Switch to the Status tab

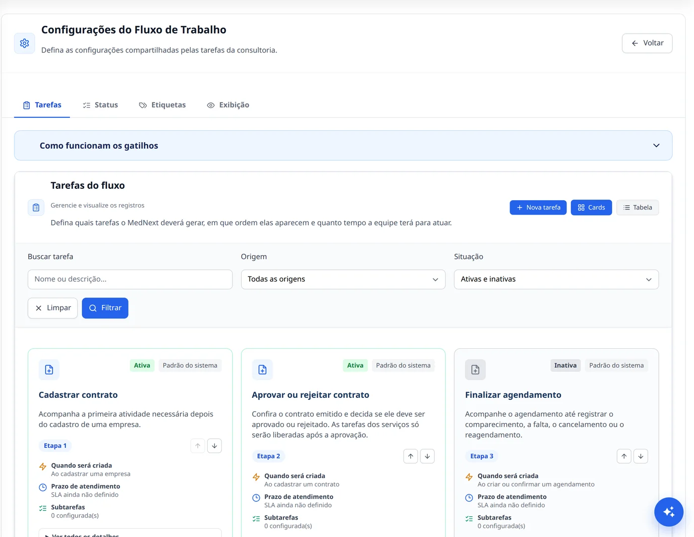click(100, 105)
